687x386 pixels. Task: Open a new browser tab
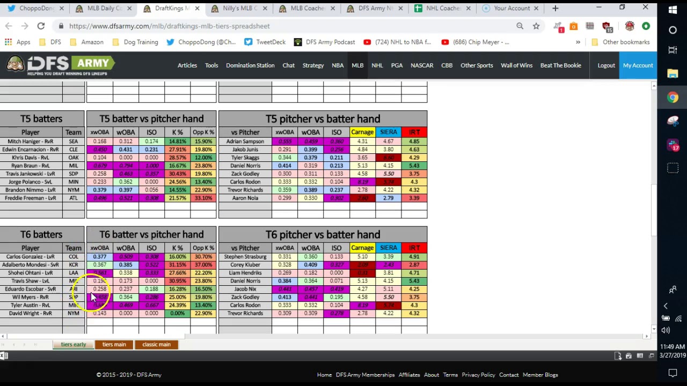click(x=555, y=8)
